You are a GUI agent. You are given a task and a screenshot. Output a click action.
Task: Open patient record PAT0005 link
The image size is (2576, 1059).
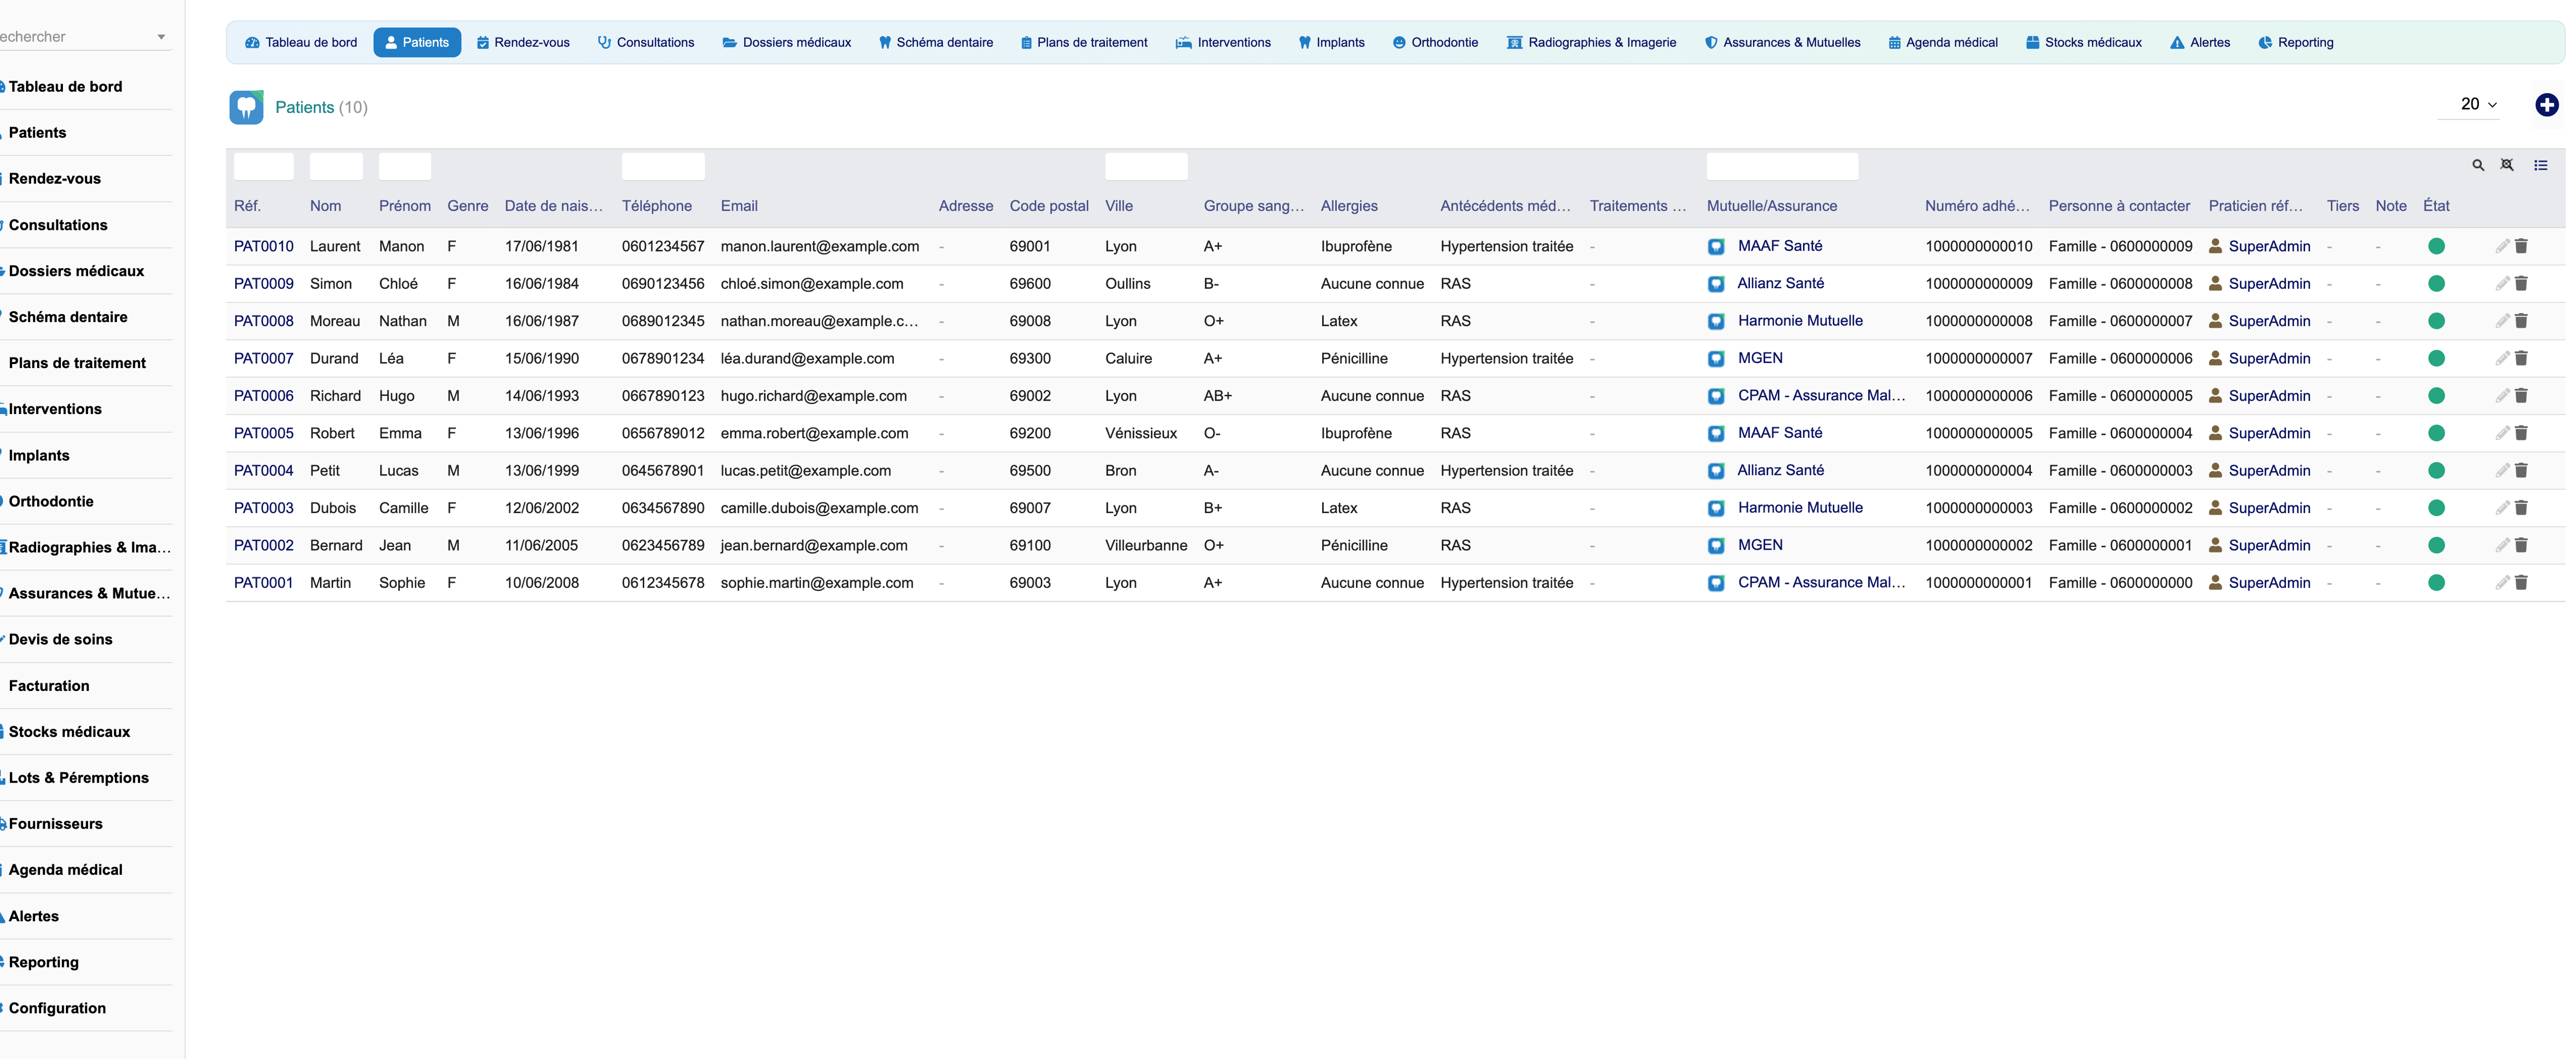pos(264,433)
